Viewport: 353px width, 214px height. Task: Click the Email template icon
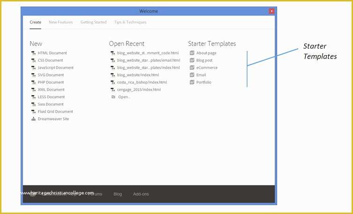click(x=192, y=75)
